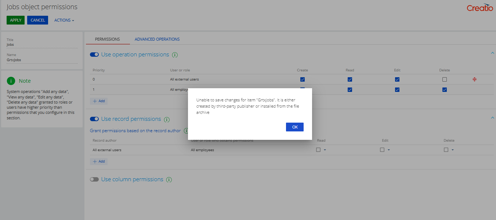
Task: Open the Actions dropdown menu
Action: [64, 20]
